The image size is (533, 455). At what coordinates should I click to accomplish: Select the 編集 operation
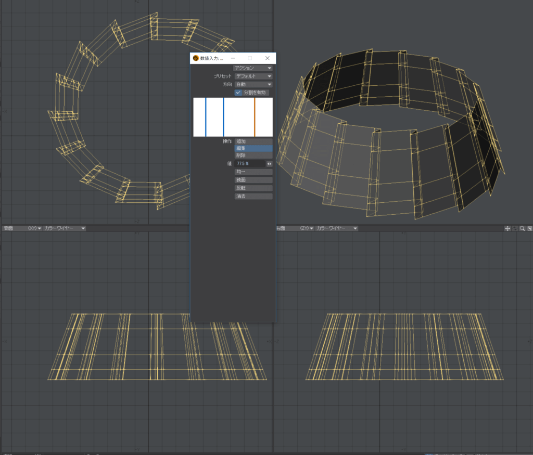tap(253, 148)
